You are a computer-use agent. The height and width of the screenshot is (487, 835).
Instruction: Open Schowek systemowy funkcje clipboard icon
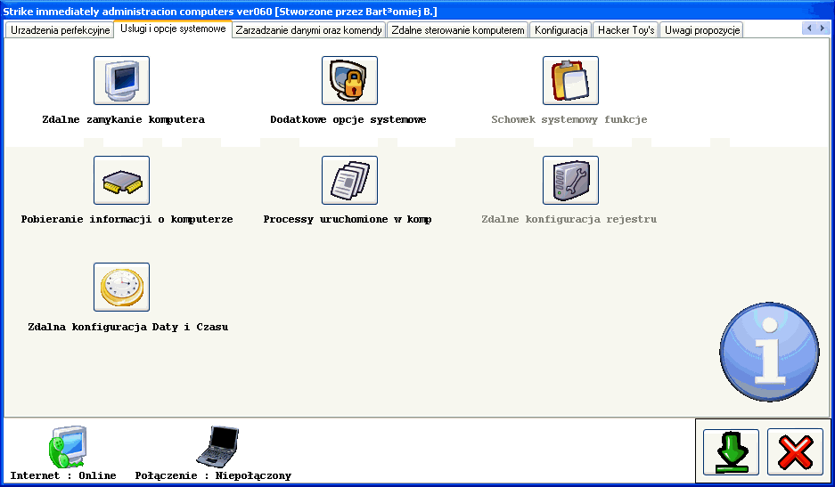coord(570,81)
